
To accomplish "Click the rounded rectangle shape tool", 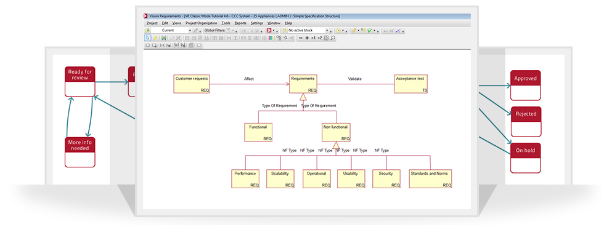I will (x=147, y=45).
